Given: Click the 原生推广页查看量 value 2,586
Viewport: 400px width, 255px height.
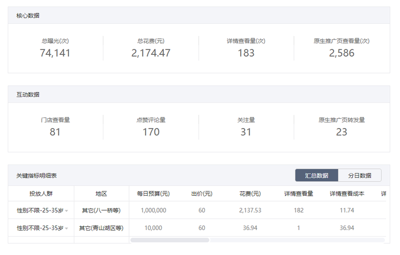Looking at the screenshot, I should (342, 53).
